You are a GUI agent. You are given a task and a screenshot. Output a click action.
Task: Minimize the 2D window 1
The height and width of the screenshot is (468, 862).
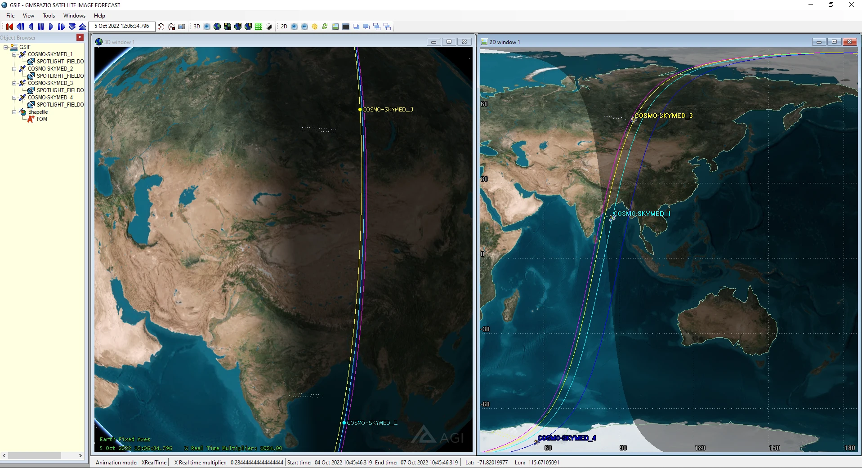[x=819, y=42]
